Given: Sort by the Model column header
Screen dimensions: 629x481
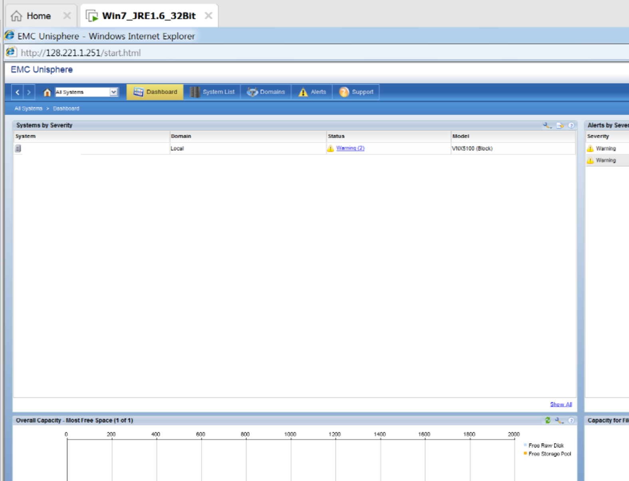Looking at the screenshot, I should tap(513, 136).
